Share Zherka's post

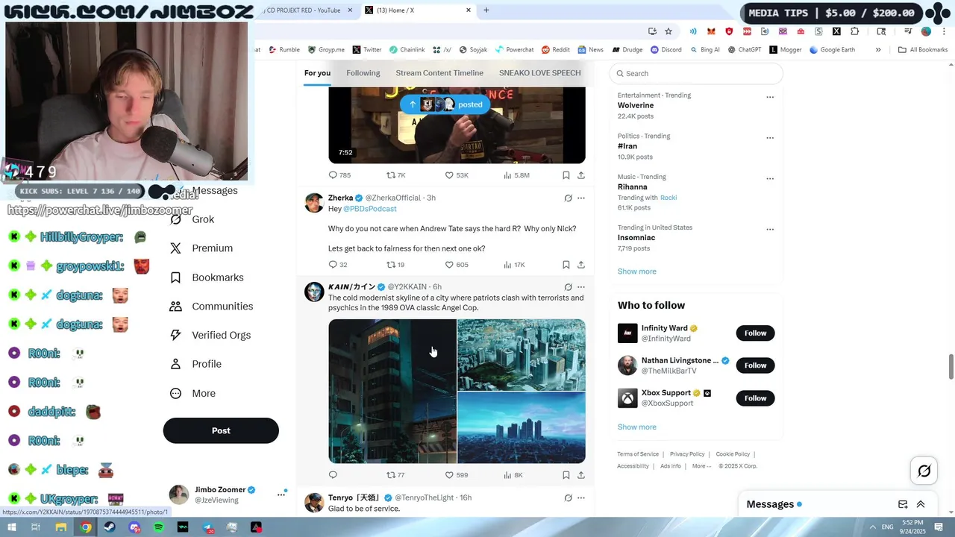click(581, 265)
